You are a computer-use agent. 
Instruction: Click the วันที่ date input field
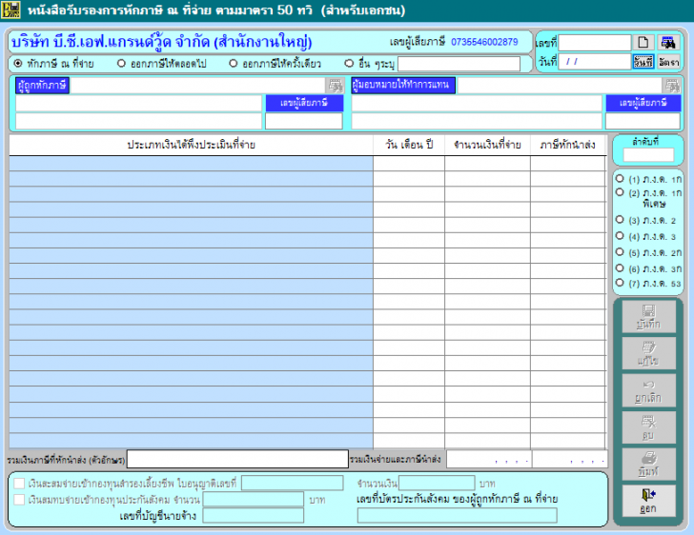click(595, 62)
